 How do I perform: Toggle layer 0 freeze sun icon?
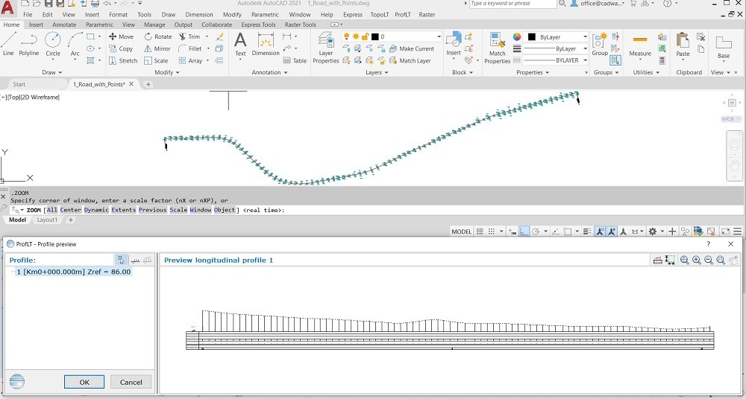point(356,36)
